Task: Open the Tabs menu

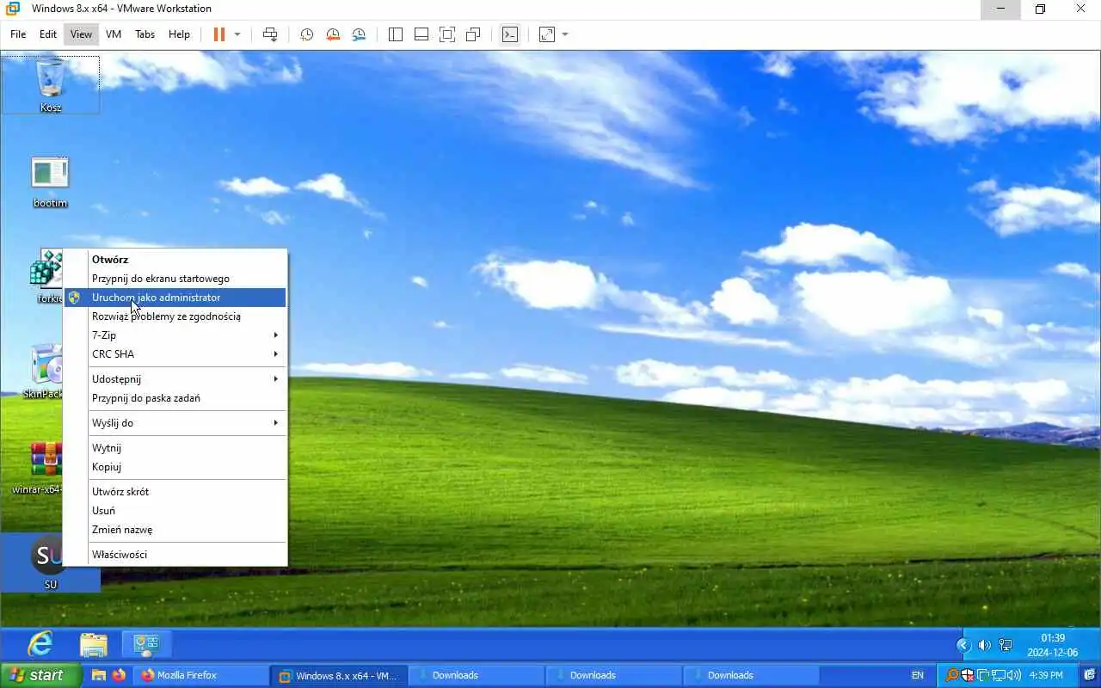Action: 145,34
